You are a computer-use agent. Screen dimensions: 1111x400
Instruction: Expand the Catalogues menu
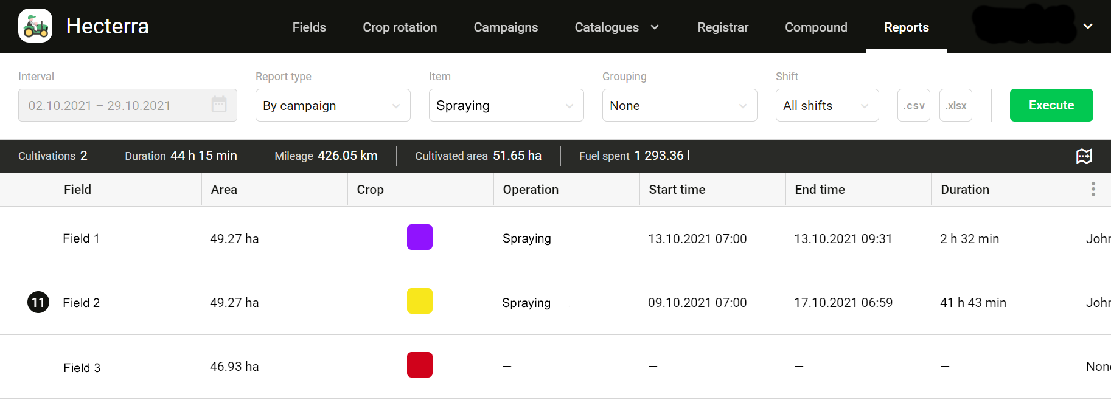pos(616,27)
